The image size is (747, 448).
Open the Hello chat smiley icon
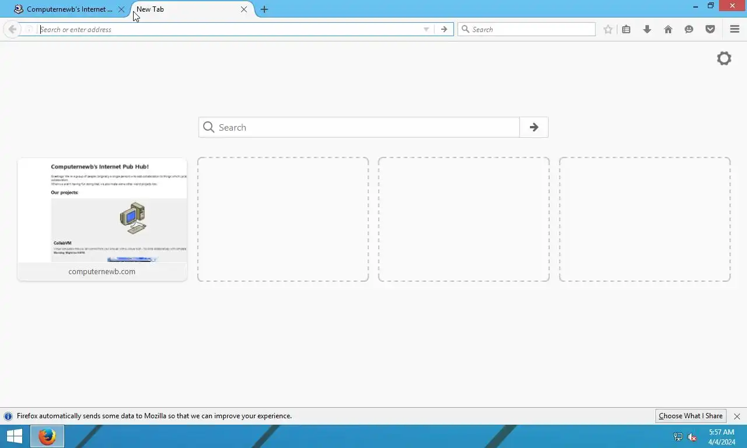point(689,29)
